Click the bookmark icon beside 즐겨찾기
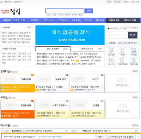Viewport: 141px width, 139px height. point(14,2)
